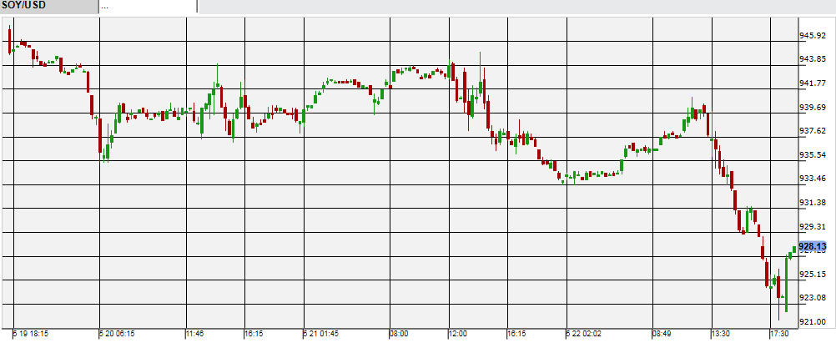
Task: Click the 12:00 time axis label
Action: tap(458, 334)
